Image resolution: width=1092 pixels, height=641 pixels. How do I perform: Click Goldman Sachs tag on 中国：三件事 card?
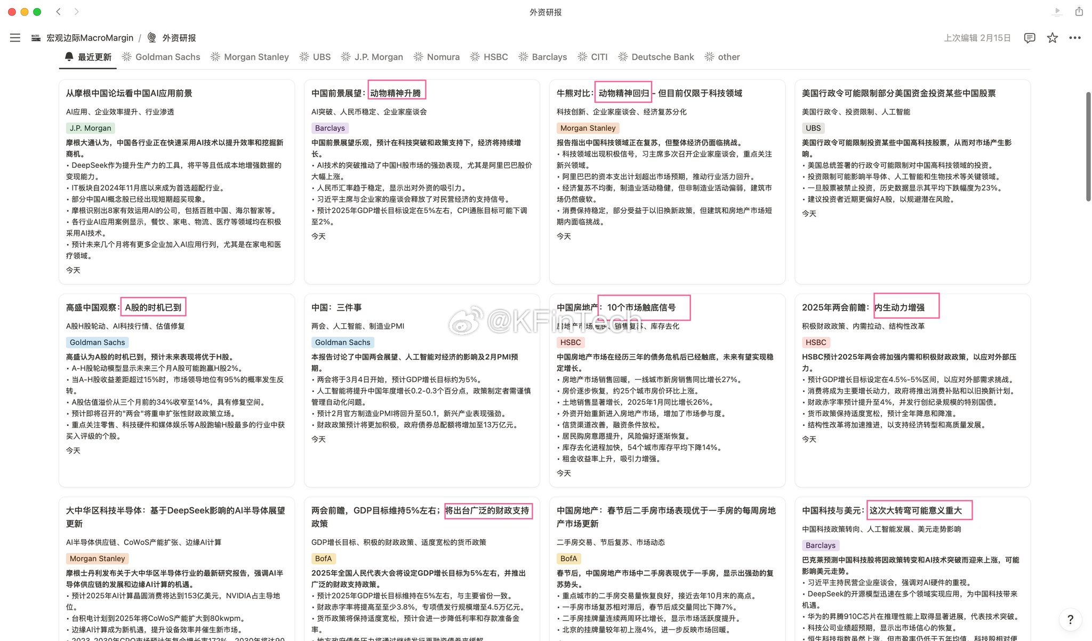tap(343, 343)
